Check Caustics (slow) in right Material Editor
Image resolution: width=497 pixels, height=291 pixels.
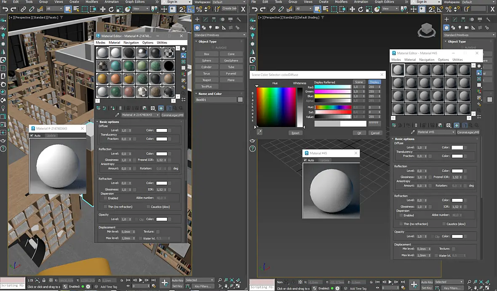click(x=444, y=224)
